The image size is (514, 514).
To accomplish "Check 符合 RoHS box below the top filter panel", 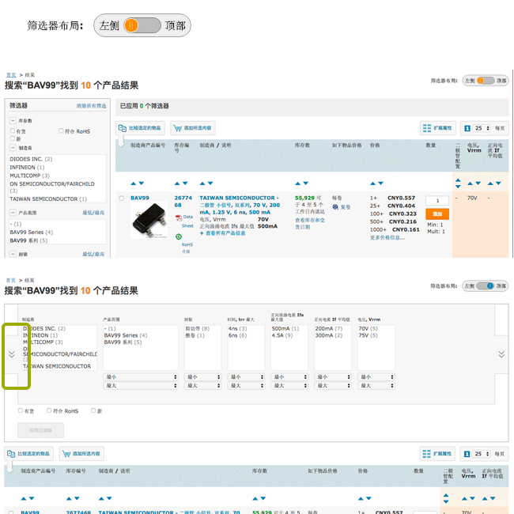I will click(x=49, y=410).
